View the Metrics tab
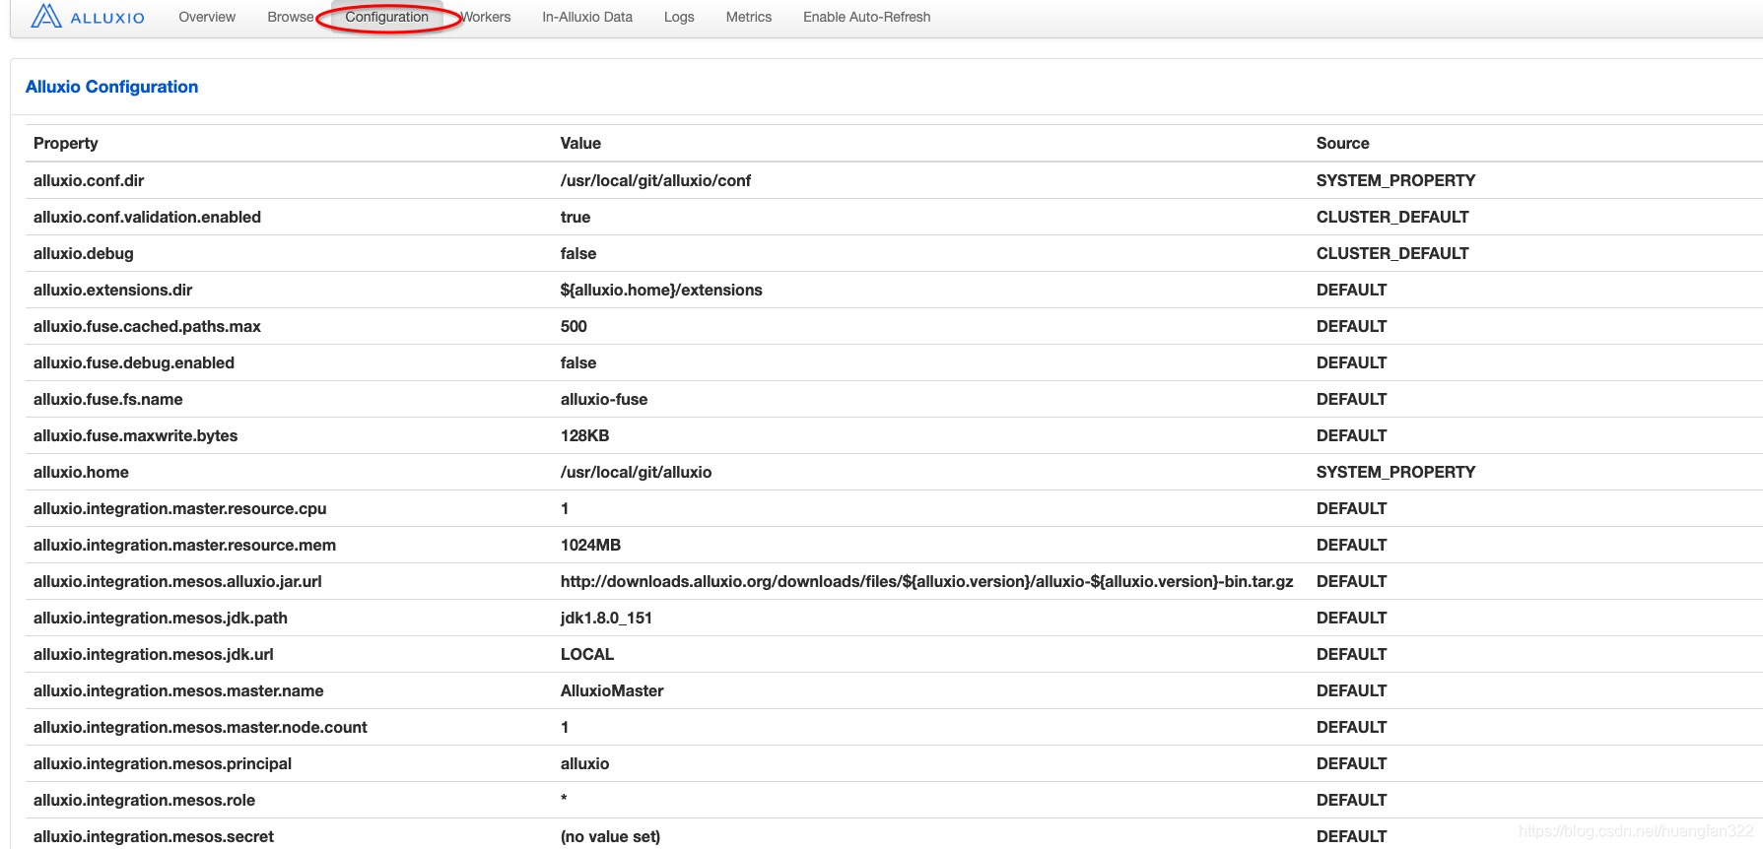This screenshot has height=849, width=1763. point(749,17)
